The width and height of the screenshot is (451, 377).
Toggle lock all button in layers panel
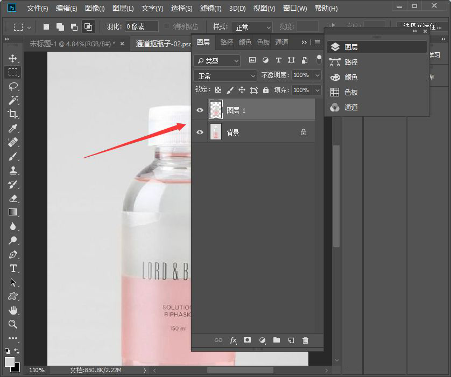pos(266,90)
